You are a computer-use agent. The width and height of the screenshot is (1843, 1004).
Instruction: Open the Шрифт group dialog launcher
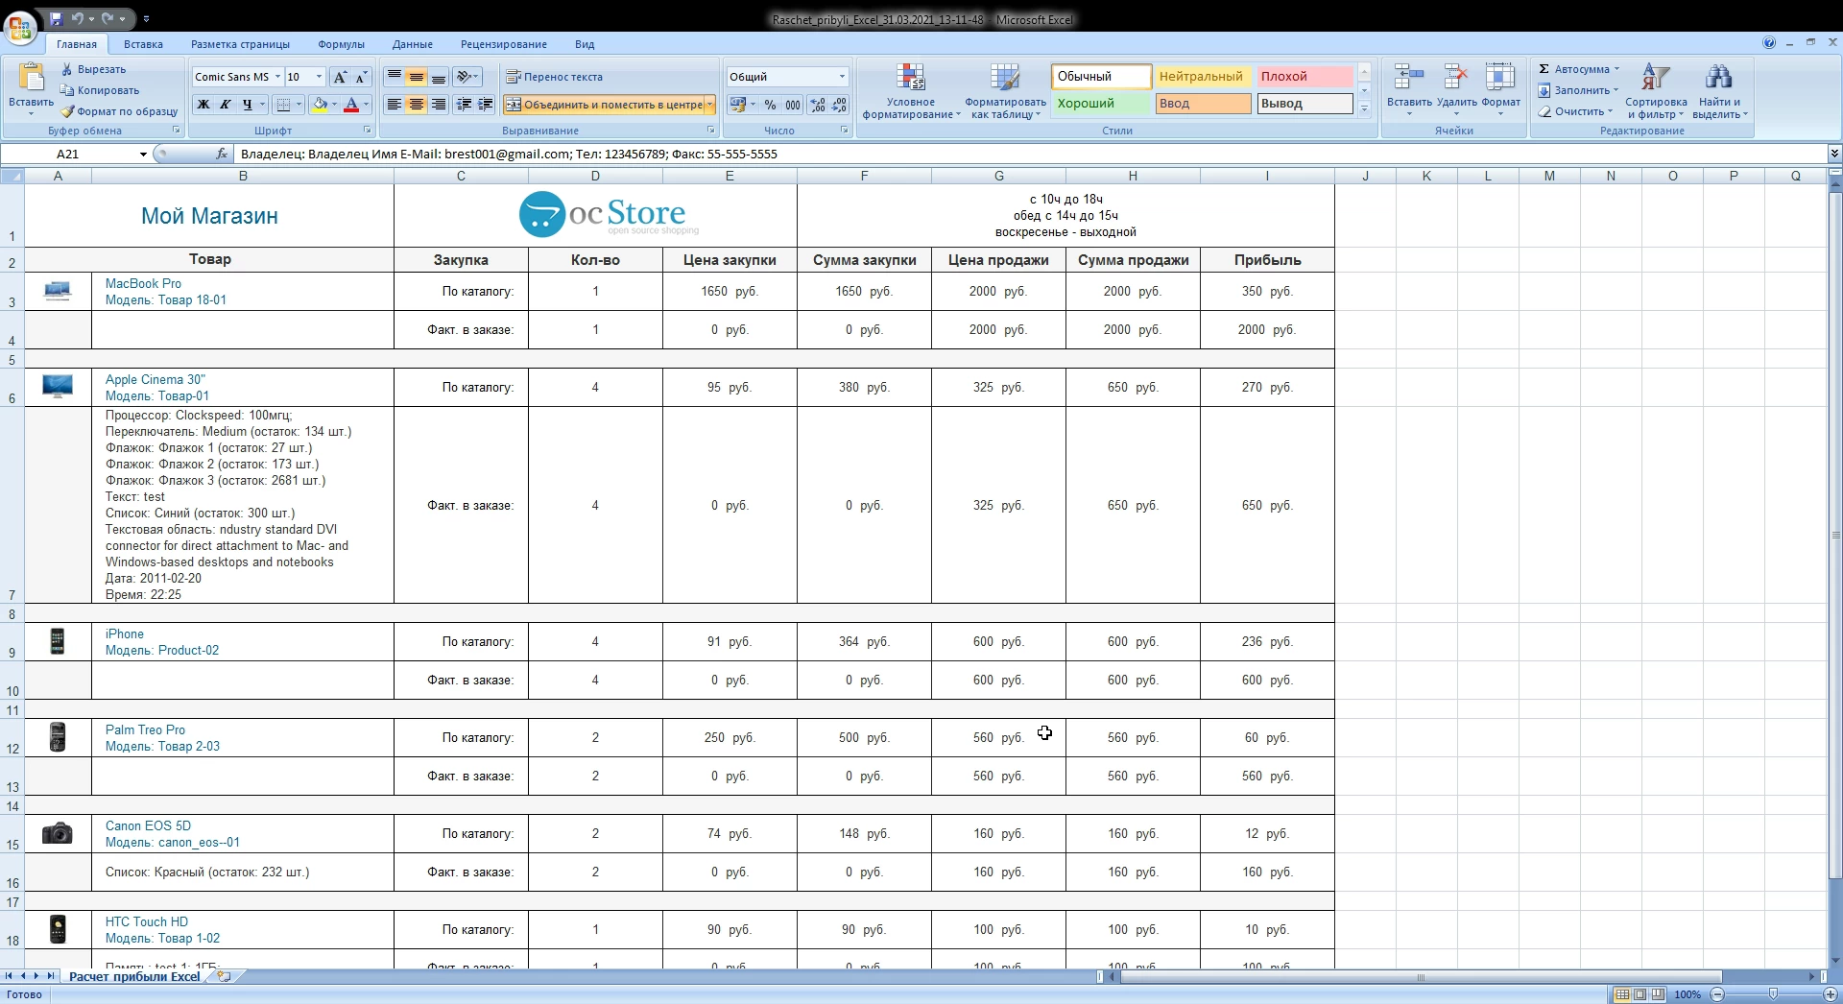(367, 130)
